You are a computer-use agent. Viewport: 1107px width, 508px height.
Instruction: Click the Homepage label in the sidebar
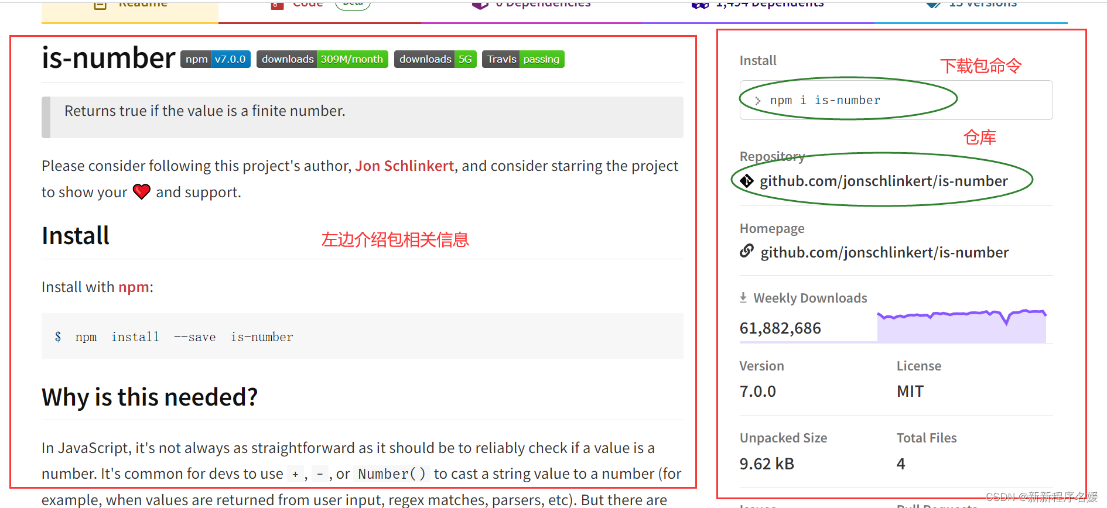coord(772,228)
